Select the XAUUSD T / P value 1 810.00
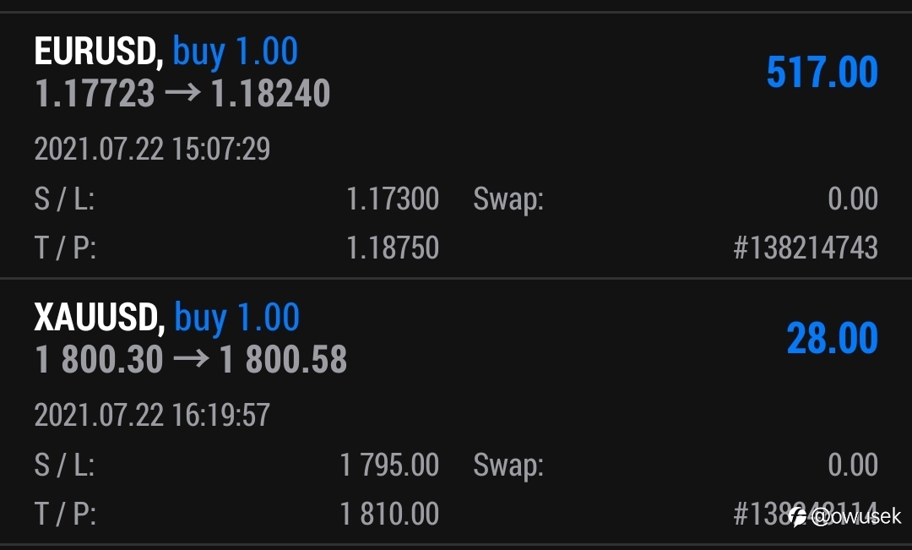This screenshot has width=912, height=550. pos(389,514)
